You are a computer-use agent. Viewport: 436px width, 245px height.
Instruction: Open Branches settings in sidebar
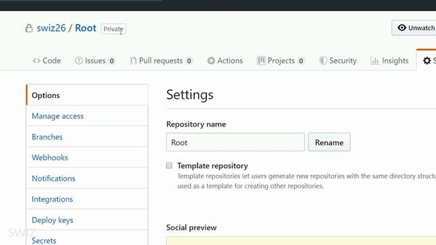click(x=87, y=137)
